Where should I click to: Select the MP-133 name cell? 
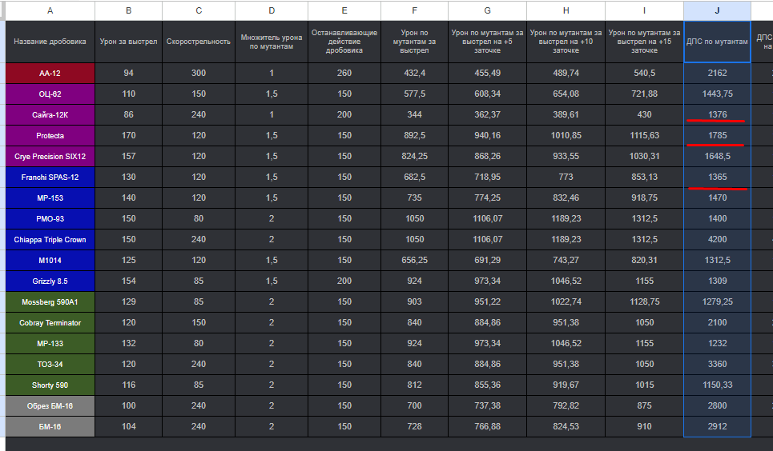pyautogui.click(x=50, y=344)
